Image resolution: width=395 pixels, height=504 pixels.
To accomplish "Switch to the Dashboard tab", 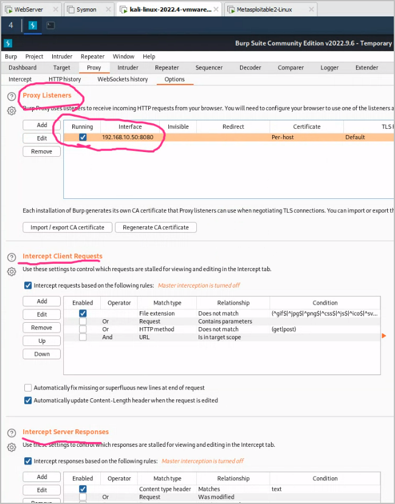I will [22, 67].
